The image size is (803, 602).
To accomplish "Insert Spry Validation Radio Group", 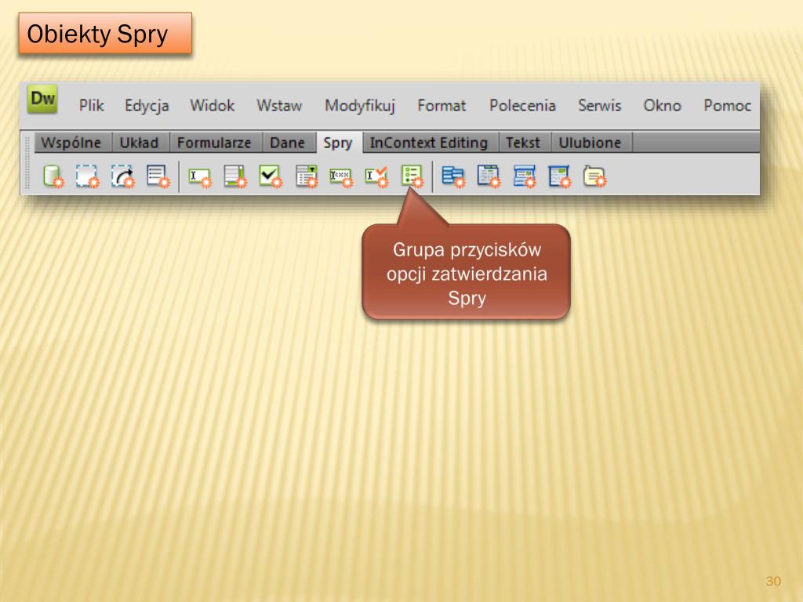I will (412, 176).
